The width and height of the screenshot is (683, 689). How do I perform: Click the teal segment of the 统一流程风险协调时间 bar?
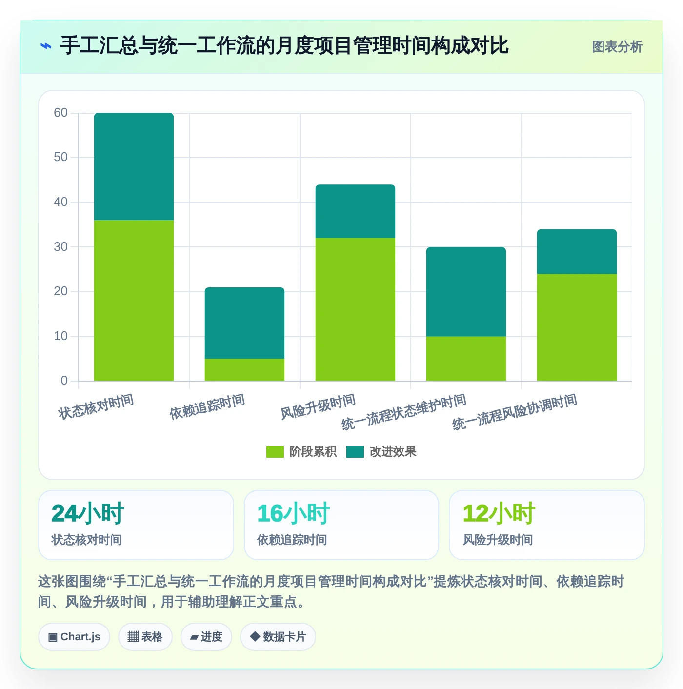[x=577, y=252]
